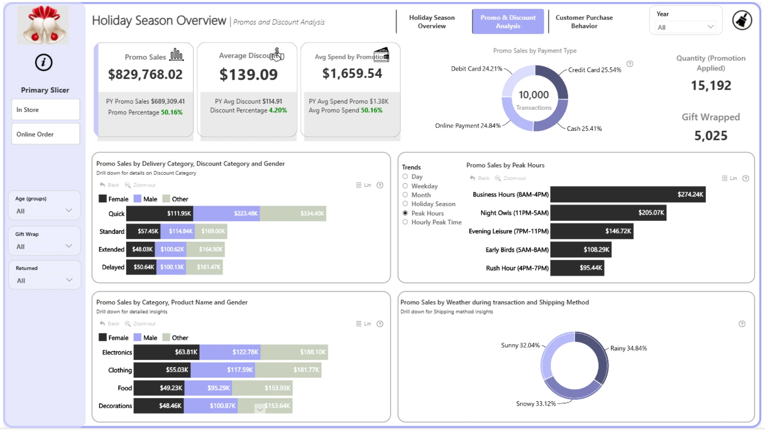Click the clear filters eraser icon
The image size is (765, 430).
point(742,20)
